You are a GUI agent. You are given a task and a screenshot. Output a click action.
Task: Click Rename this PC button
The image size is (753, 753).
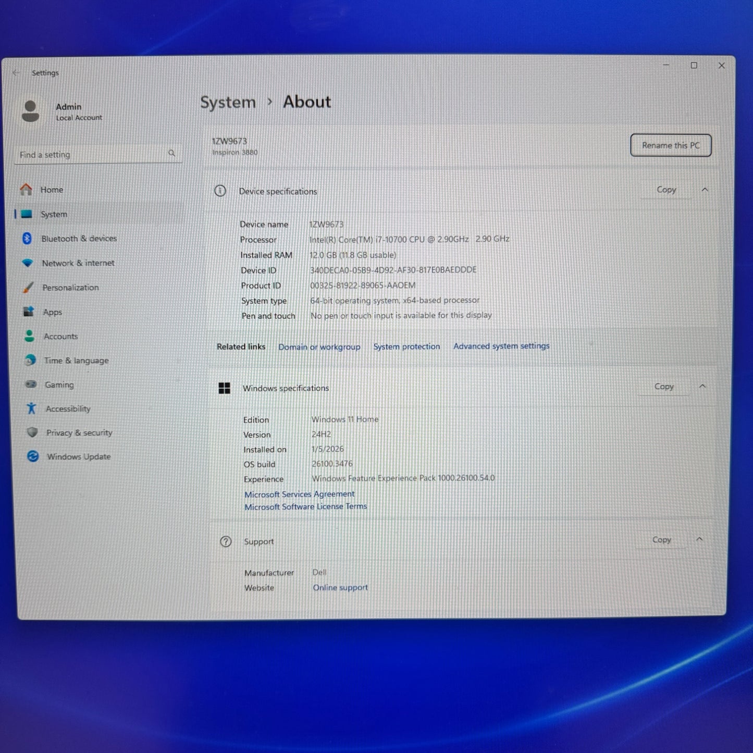click(x=670, y=145)
